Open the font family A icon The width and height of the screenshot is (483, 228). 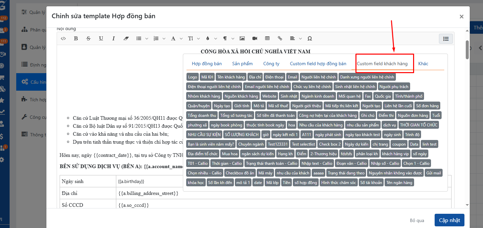coord(173,38)
